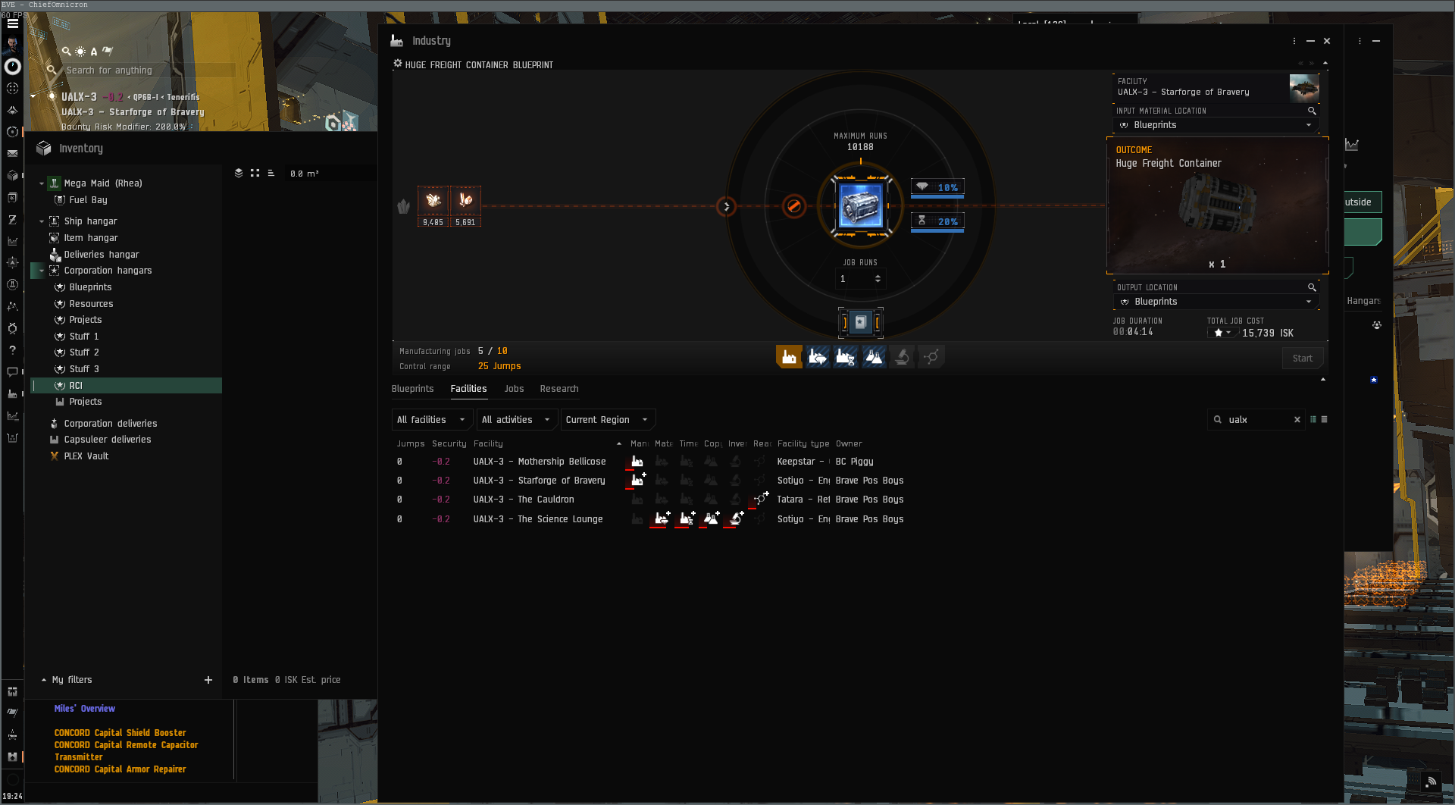The width and height of the screenshot is (1455, 805).
Task: Switch inventory to list view mode
Action: coord(271,174)
